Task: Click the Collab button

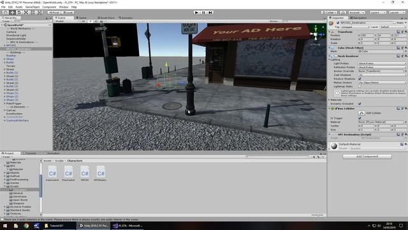Action: [x=329, y=13]
